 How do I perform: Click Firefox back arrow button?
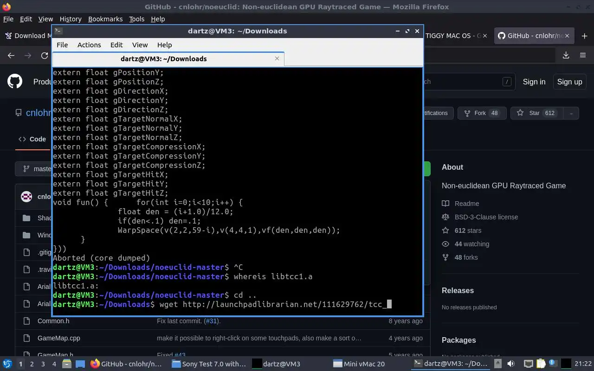[x=11, y=55]
